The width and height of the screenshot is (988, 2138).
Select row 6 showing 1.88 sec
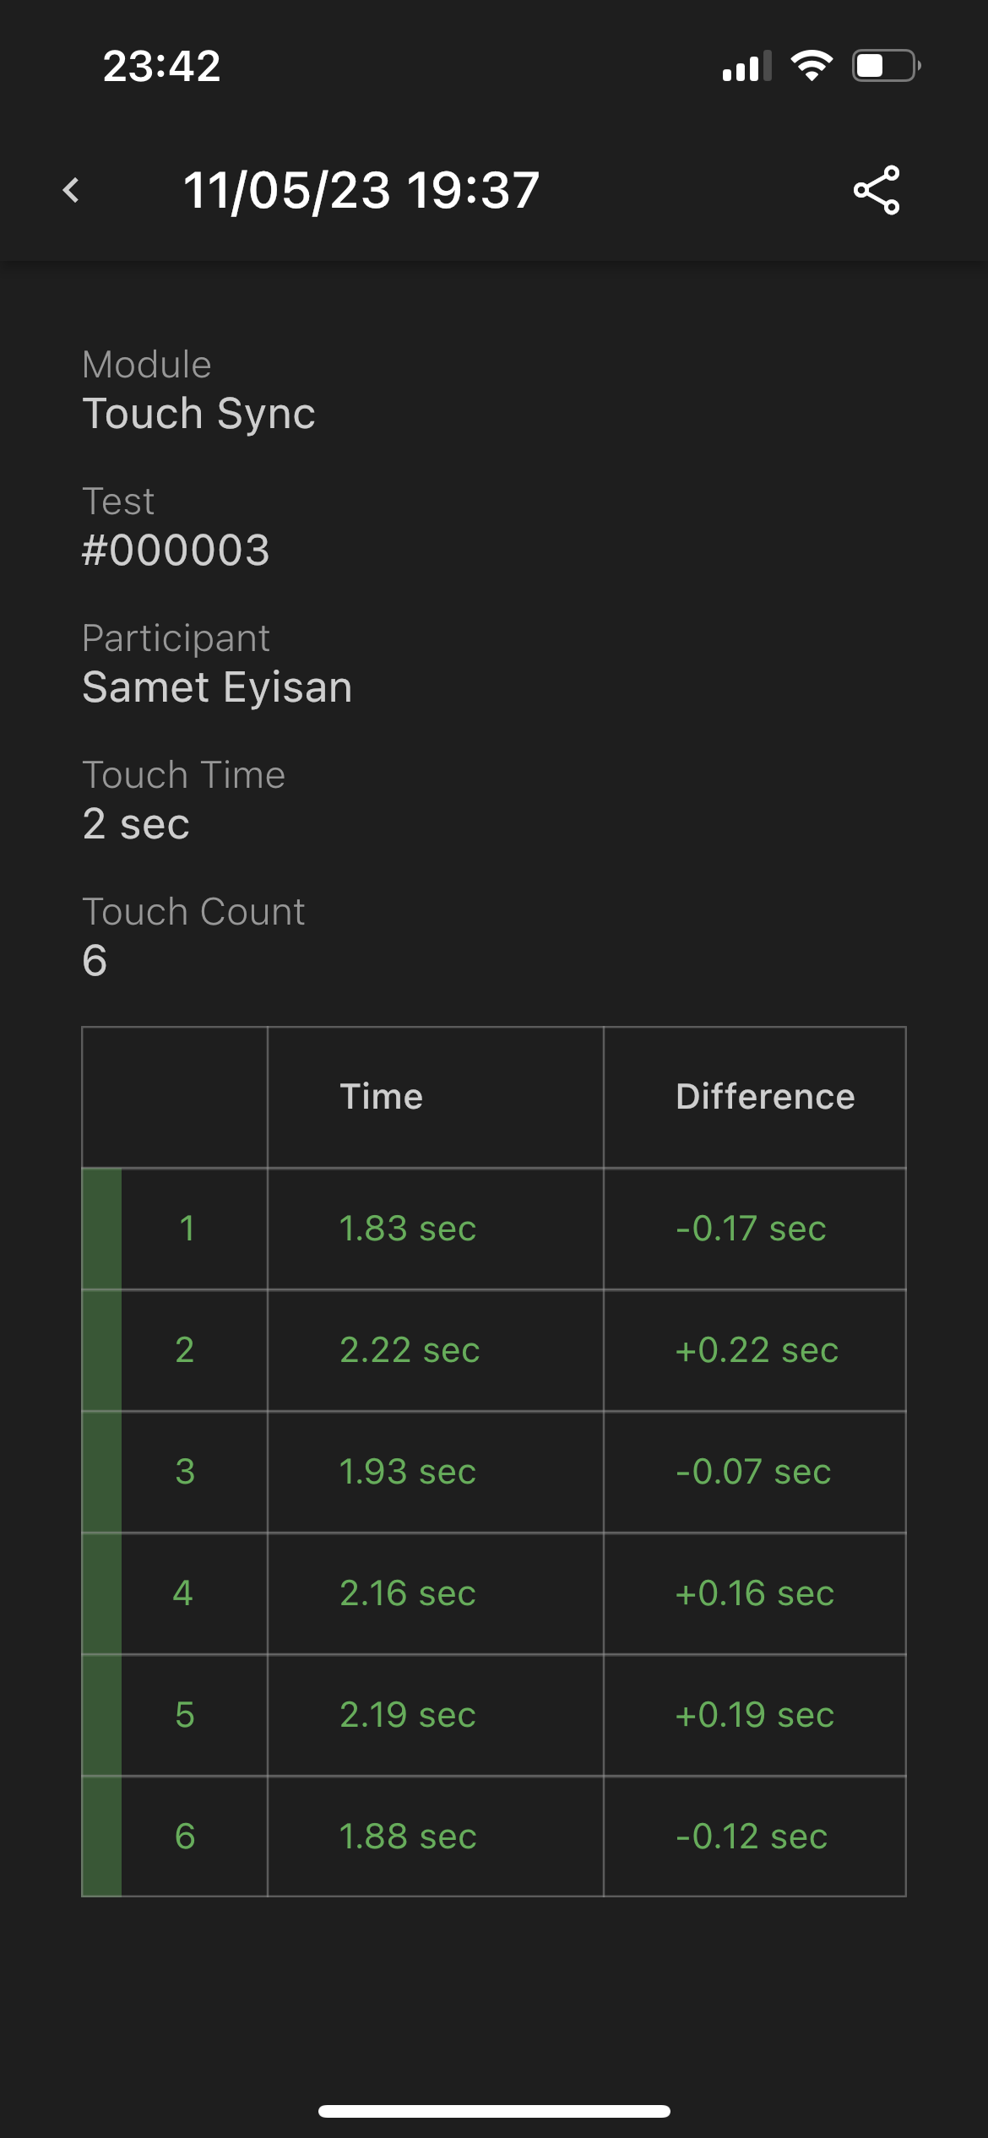[x=407, y=1837]
